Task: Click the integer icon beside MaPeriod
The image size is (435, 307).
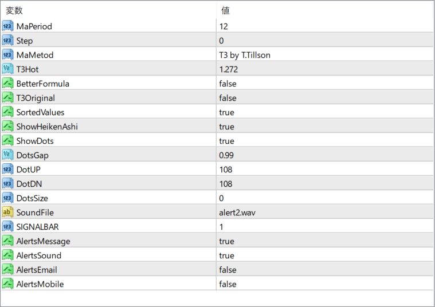Action: point(7,26)
